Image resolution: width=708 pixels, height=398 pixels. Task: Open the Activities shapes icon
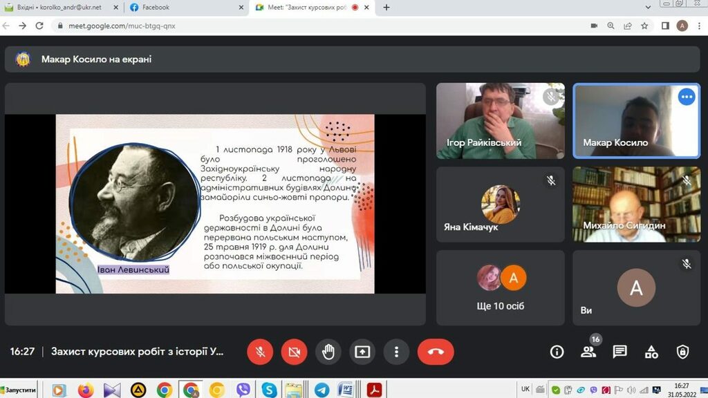[651, 352]
